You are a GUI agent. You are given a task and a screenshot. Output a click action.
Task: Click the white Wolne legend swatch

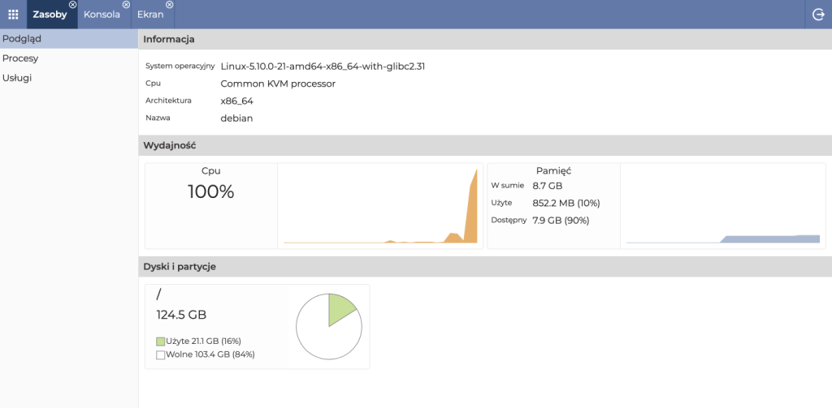(x=160, y=355)
